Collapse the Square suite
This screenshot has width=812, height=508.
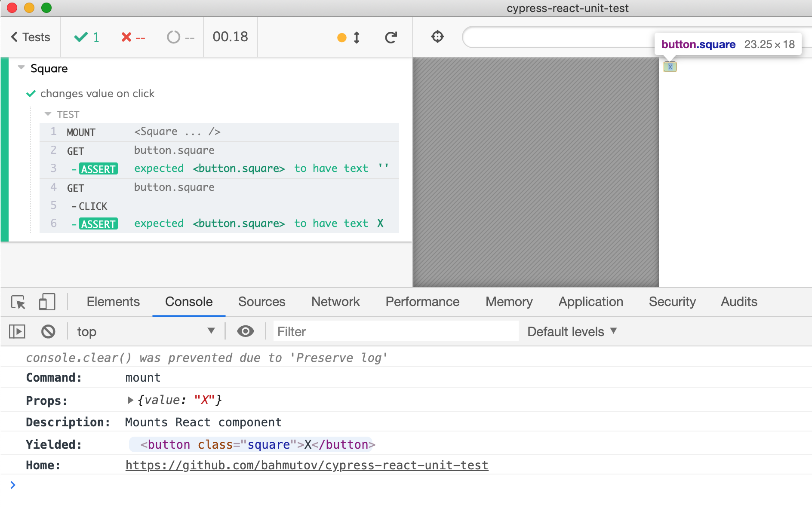coord(21,67)
